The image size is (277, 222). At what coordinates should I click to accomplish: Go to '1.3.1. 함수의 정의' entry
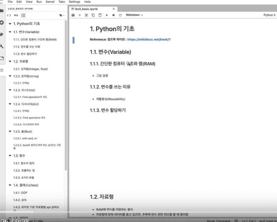click(24, 163)
